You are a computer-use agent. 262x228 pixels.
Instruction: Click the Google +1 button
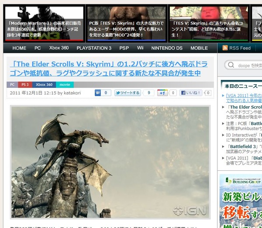tap(162, 93)
